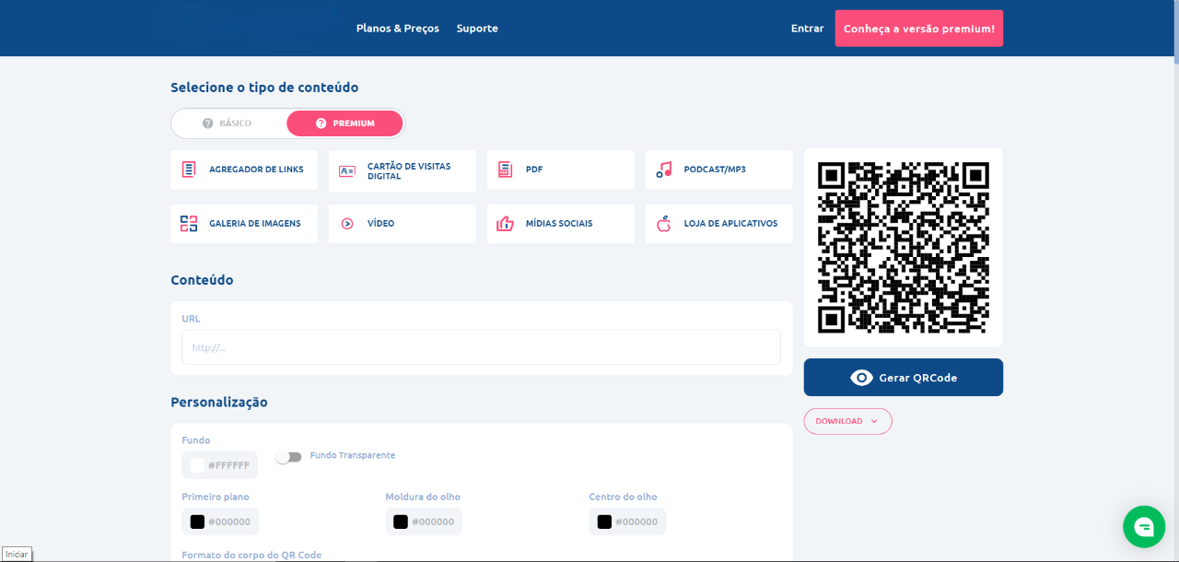Image resolution: width=1179 pixels, height=562 pixels.
Task: Click the Fundo #FFFFFF hex value
Action: pyautogui.click(x=229, y=466)
